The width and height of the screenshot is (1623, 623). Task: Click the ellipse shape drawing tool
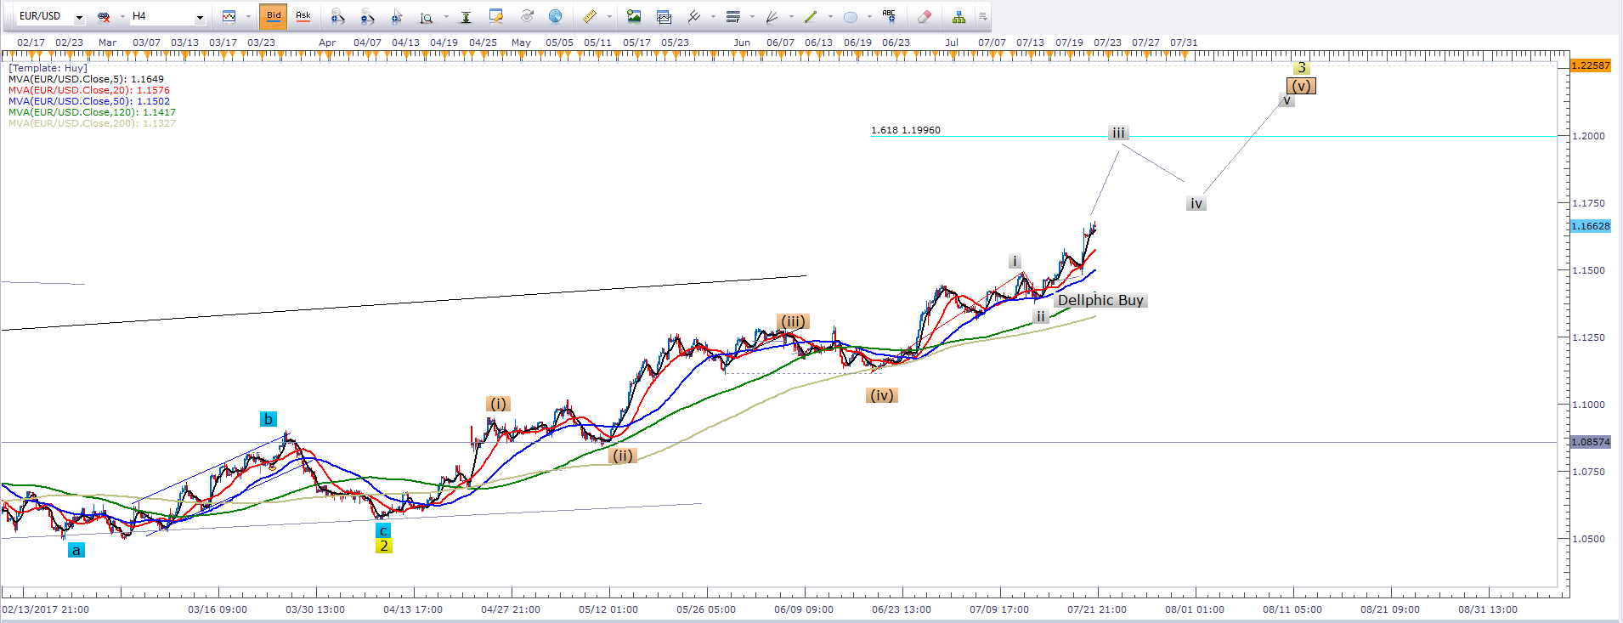[x=850, y=16]
